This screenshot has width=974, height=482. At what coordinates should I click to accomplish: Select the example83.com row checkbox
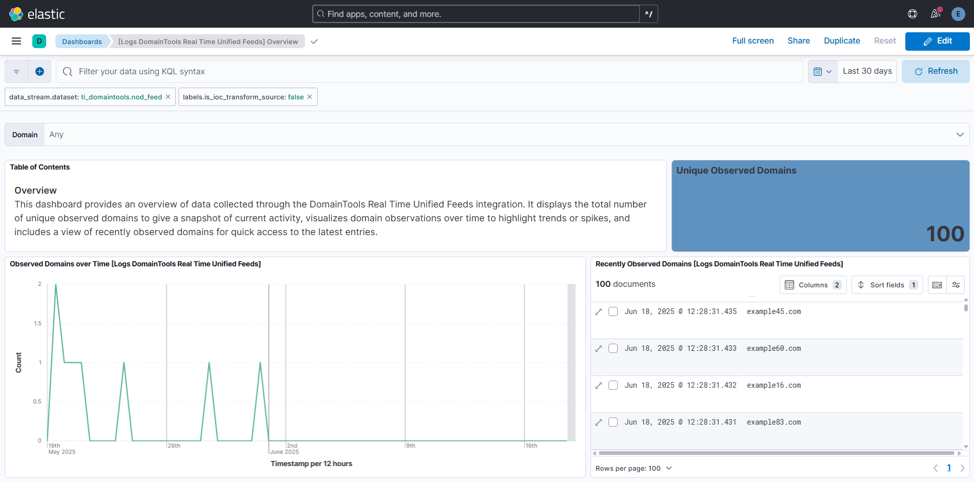tap(613, 422)
